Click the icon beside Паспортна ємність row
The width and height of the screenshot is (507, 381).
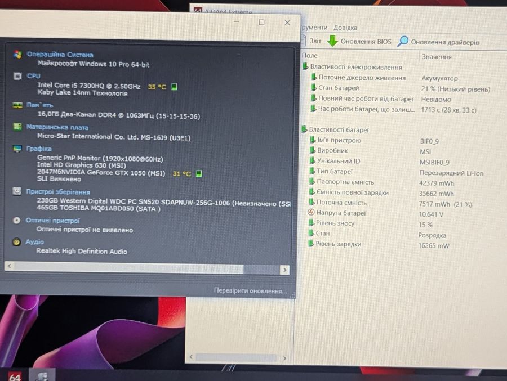[312, 181]
